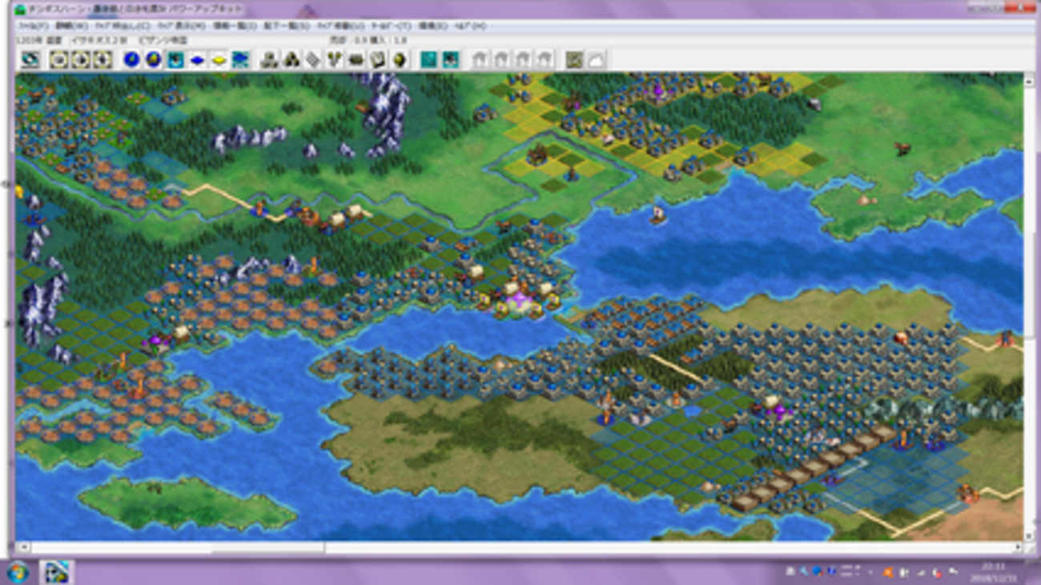Click the lighter teal square toolbar icon
Screen dimensions: 1041x585
[x=429, y=59]
